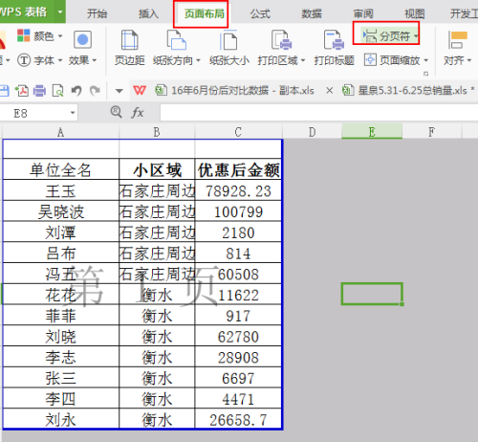
Task: Click cell containing 王玉
Action: click(x=60, y=190)
